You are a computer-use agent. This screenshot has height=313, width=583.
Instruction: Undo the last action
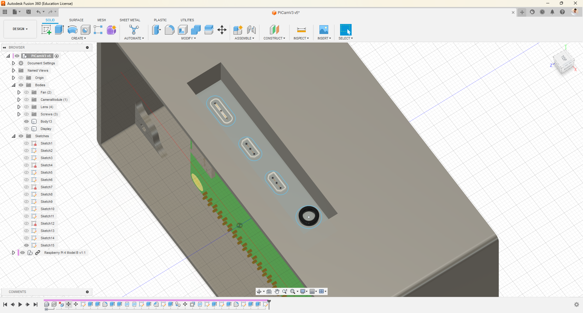pos(38,12)
